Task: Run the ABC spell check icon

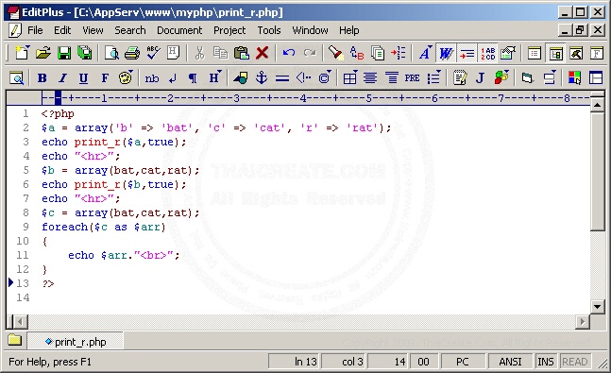Action: (x=153, y=53)
